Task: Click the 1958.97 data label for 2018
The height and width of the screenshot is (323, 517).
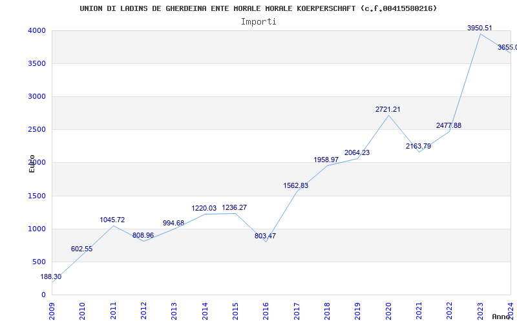Action: 326,160
